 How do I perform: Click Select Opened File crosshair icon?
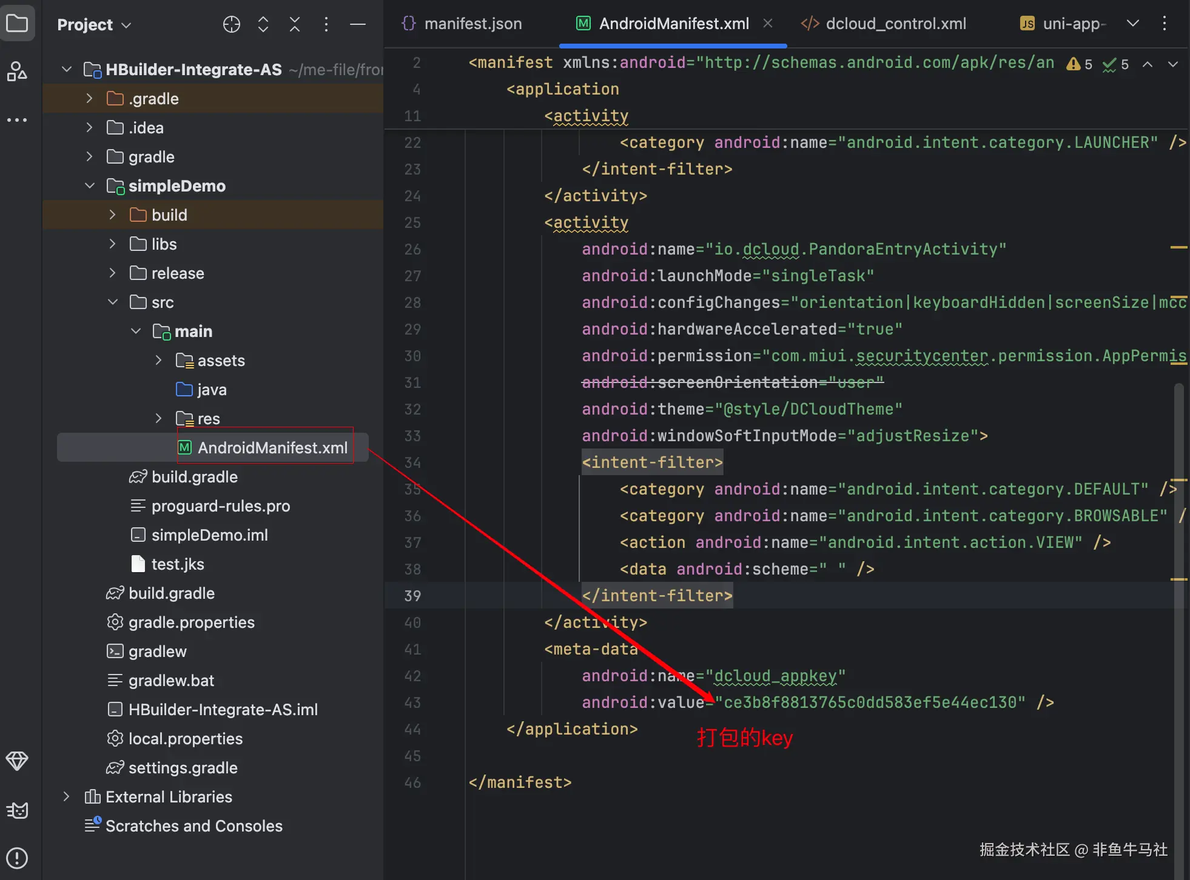coord(232,24)
